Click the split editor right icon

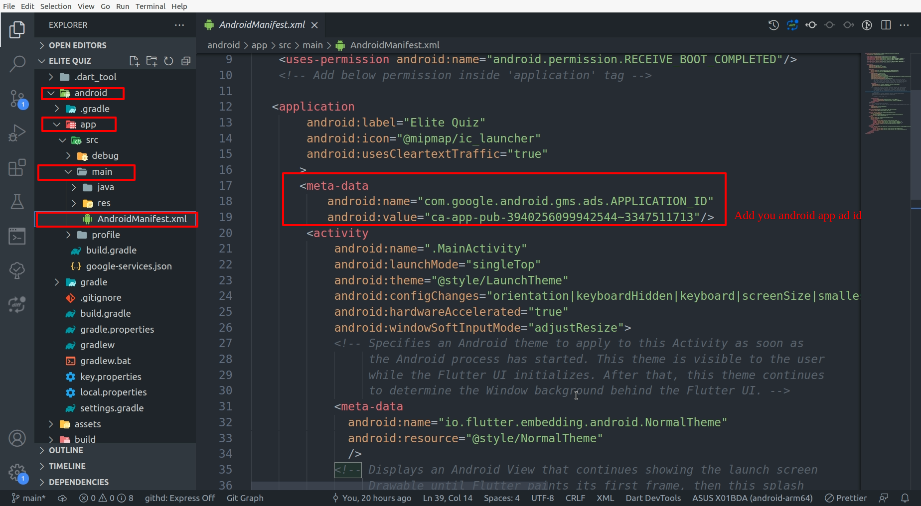click(x=886, y=25)
